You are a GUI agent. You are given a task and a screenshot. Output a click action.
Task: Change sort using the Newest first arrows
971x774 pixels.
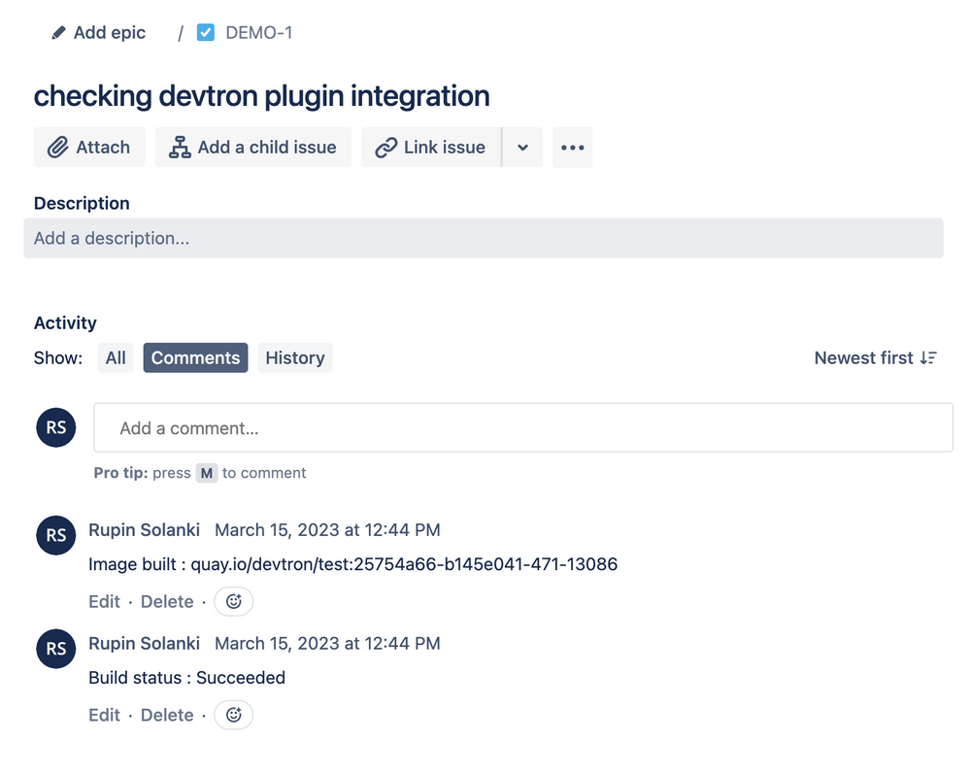pyautogui.click(x=928, y=357)
